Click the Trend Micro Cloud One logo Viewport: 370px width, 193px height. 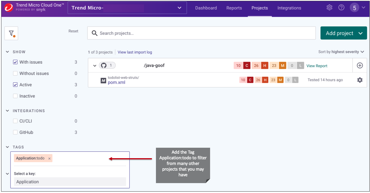click(9, 8)
